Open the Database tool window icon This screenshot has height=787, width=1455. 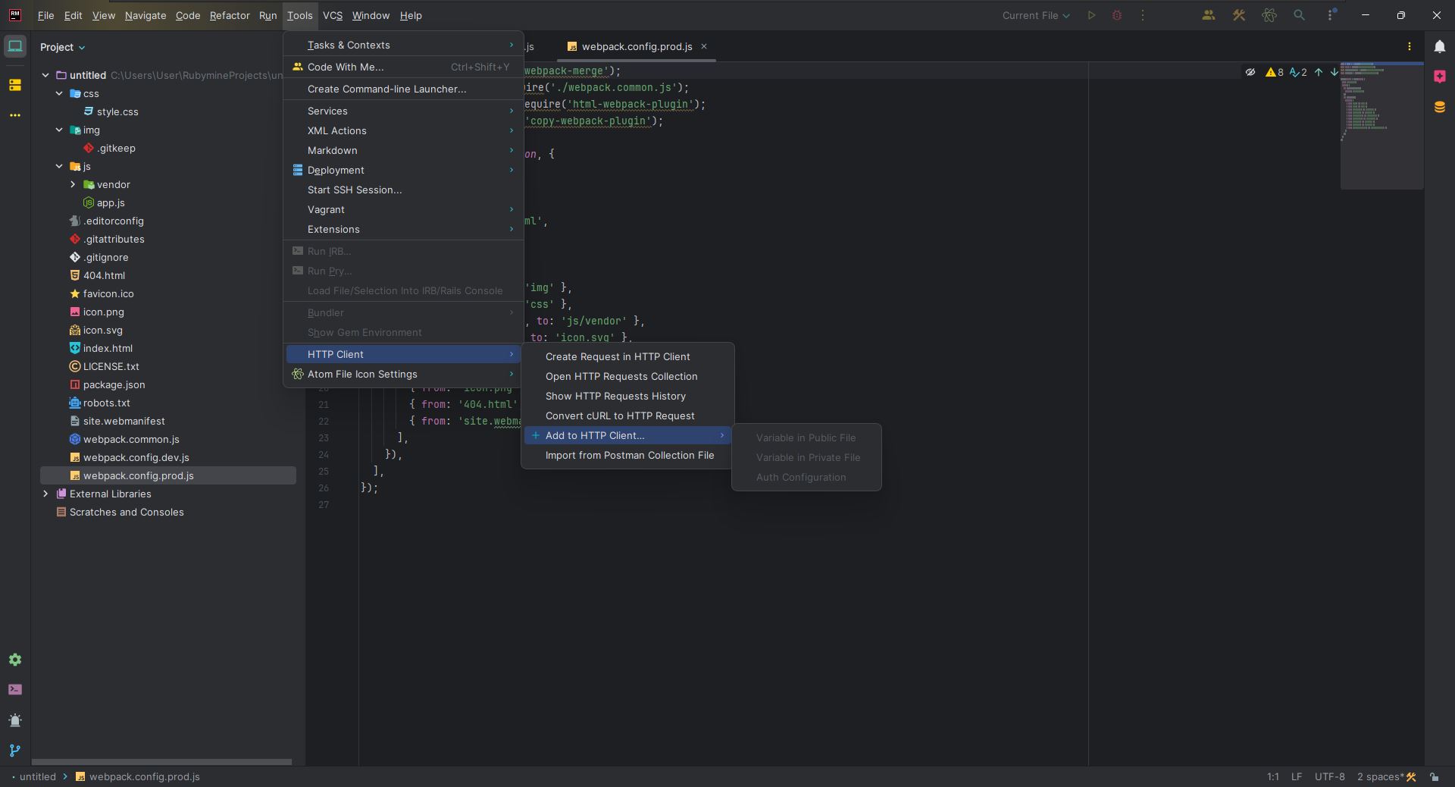click(x=1439, y=107)
